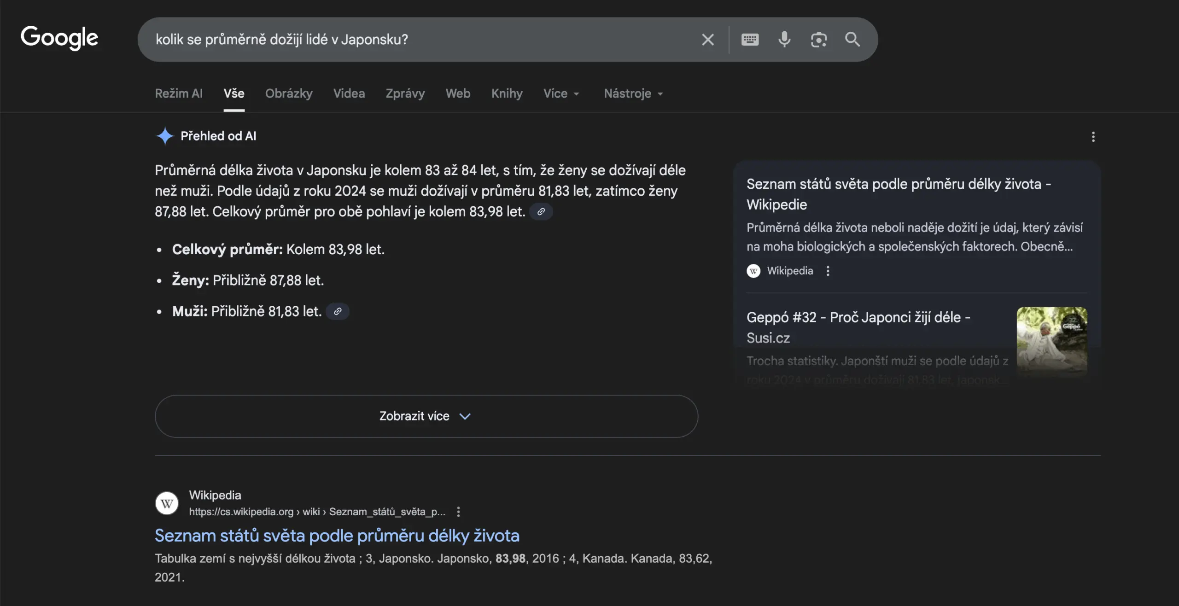Start voice search with the microphone icon
Viewport: 1179px width, 606px height.
click(784, 40)
